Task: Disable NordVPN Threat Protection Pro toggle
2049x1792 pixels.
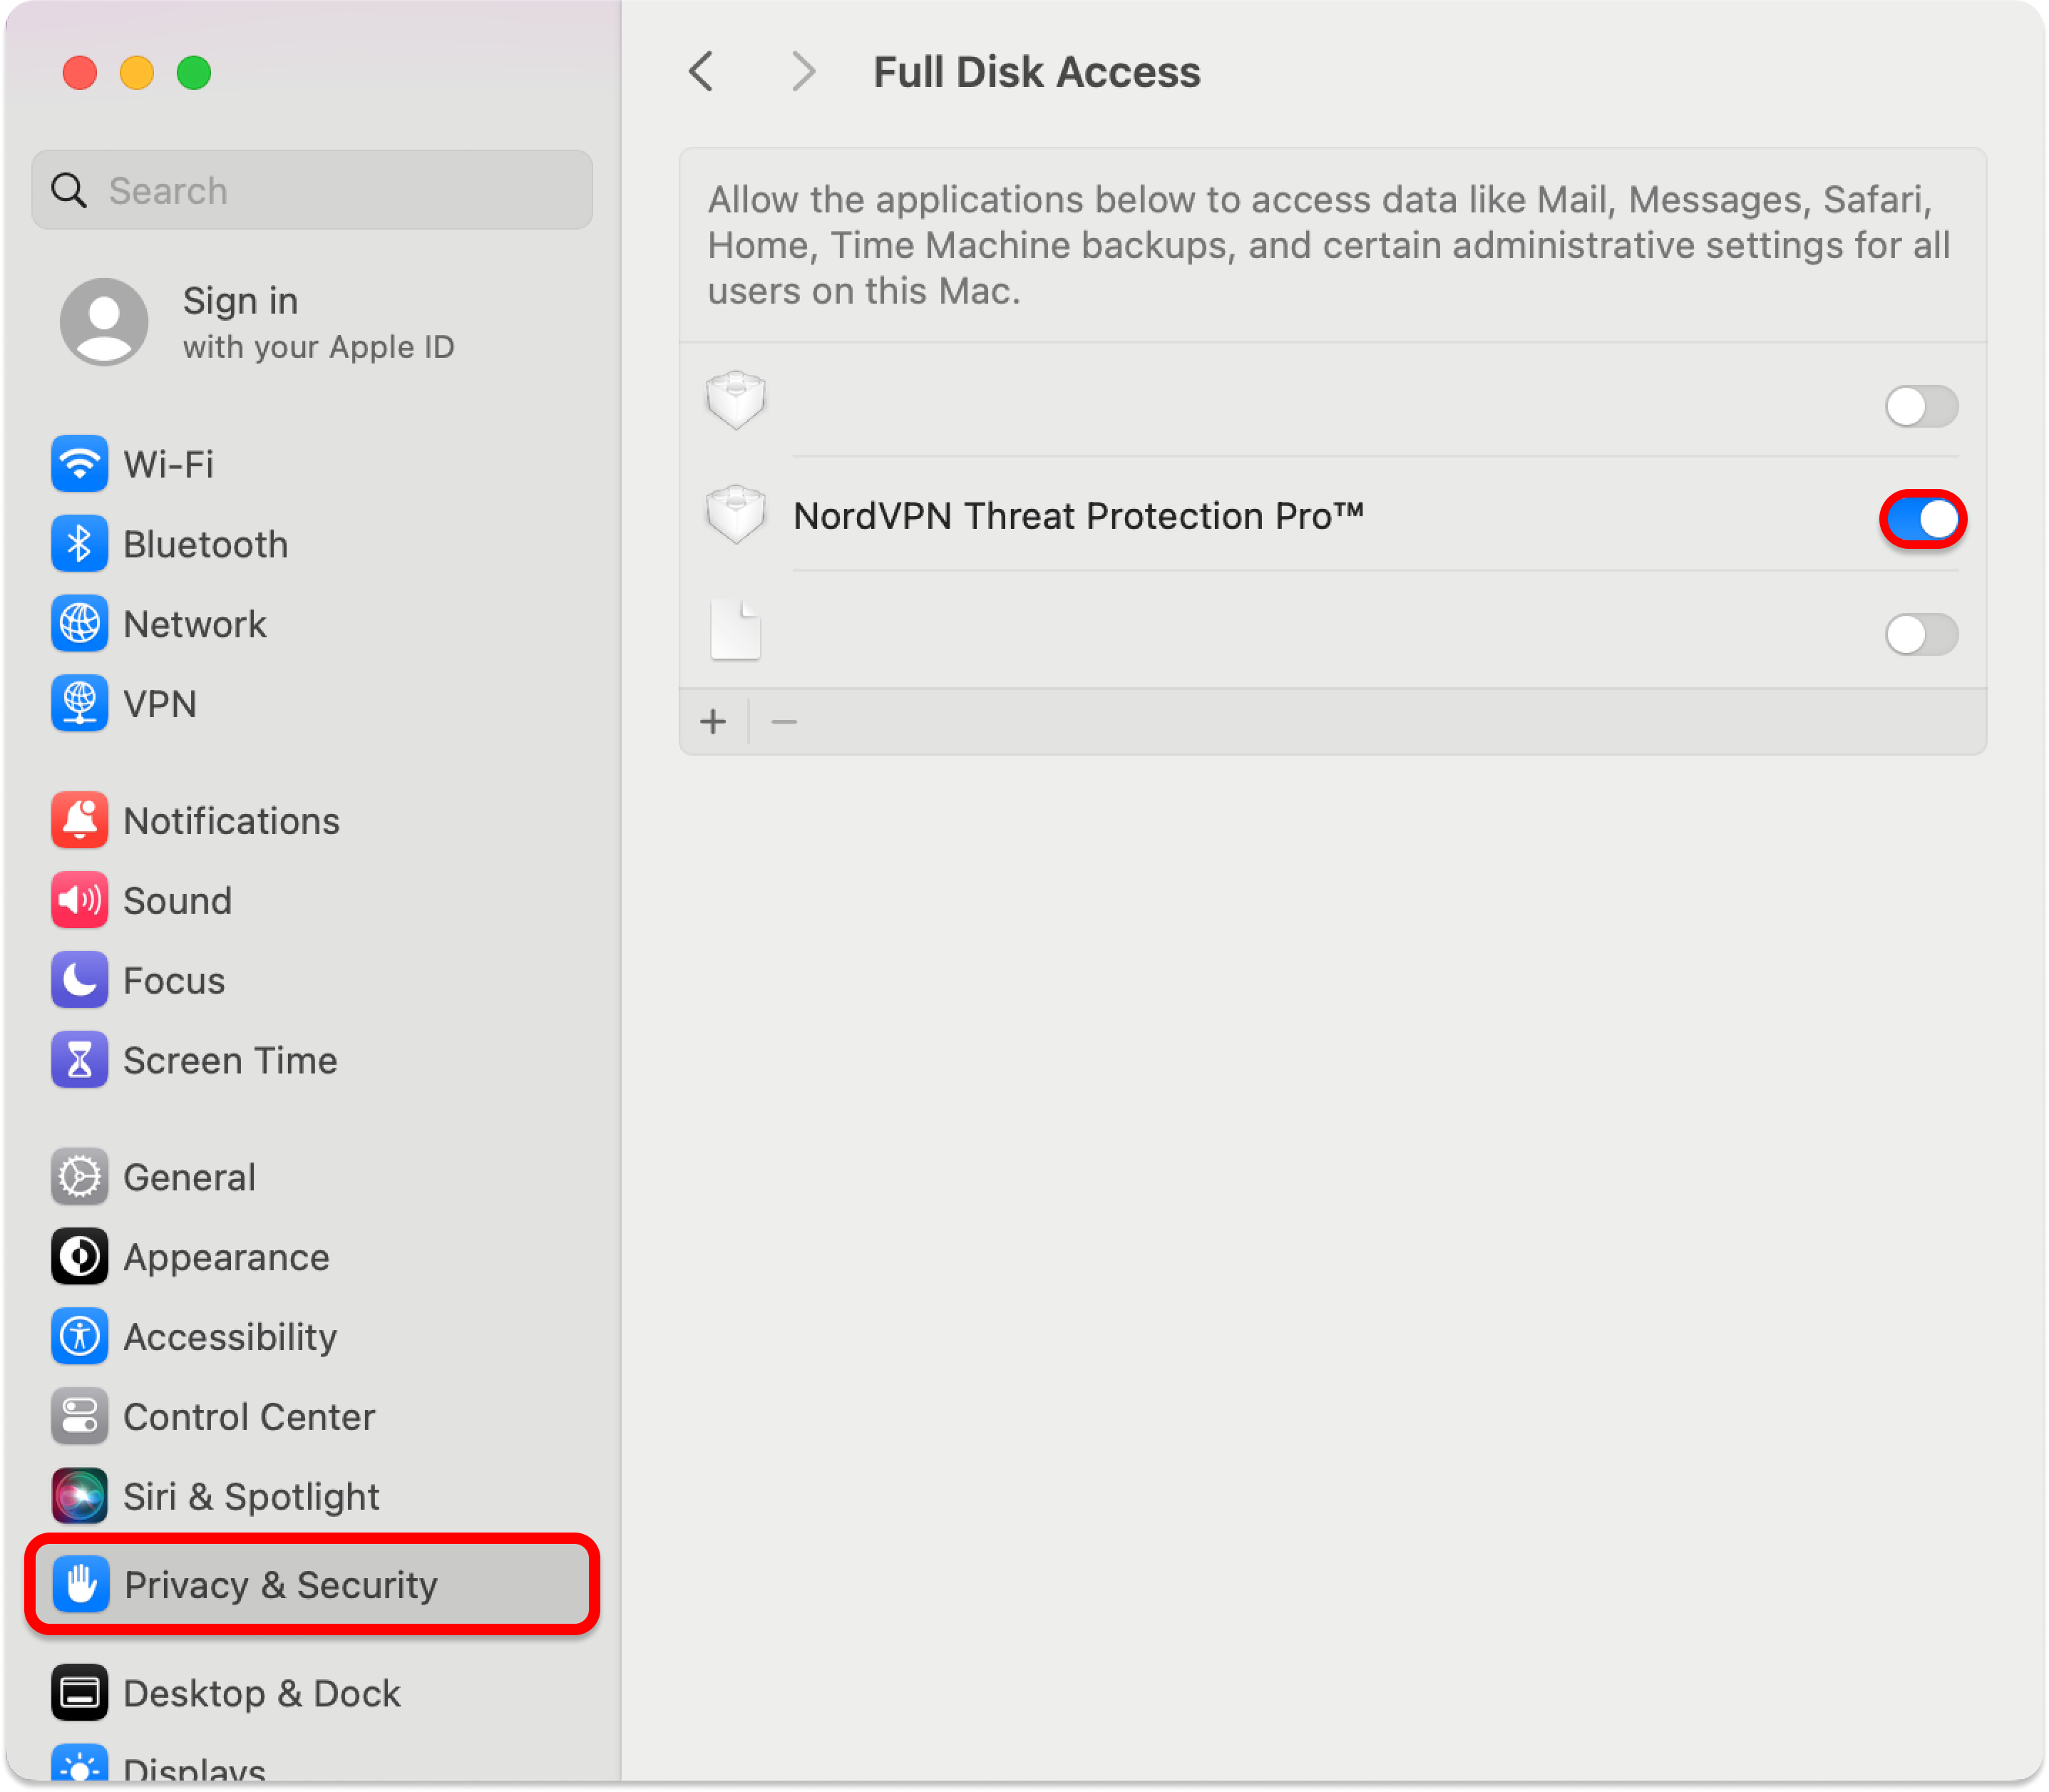Action: 1922,519
